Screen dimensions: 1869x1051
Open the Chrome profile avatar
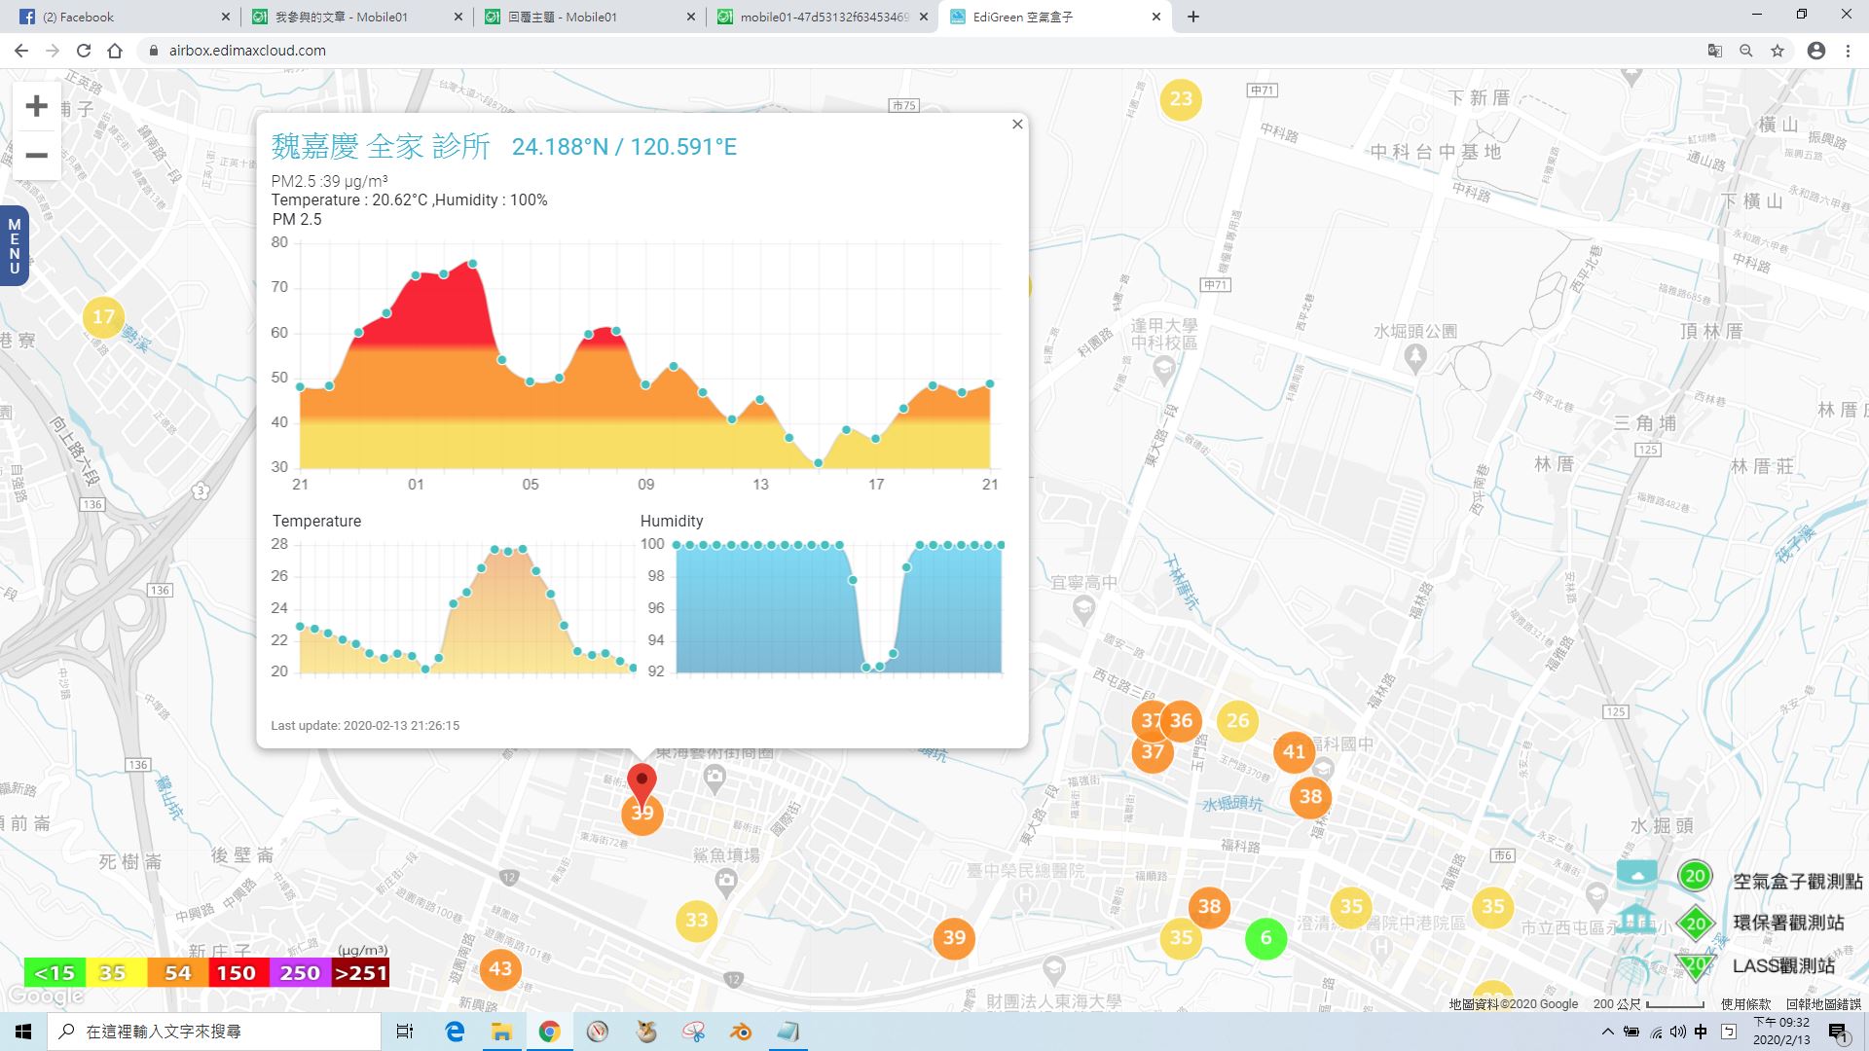coord(1816,51)
